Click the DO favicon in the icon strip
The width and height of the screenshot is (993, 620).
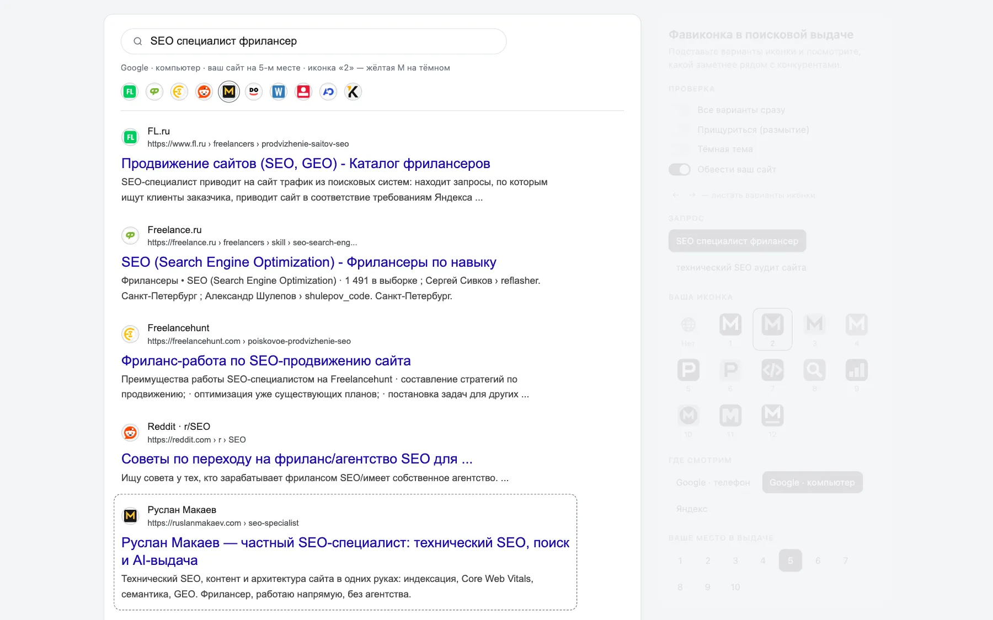[x=254, y=91]
